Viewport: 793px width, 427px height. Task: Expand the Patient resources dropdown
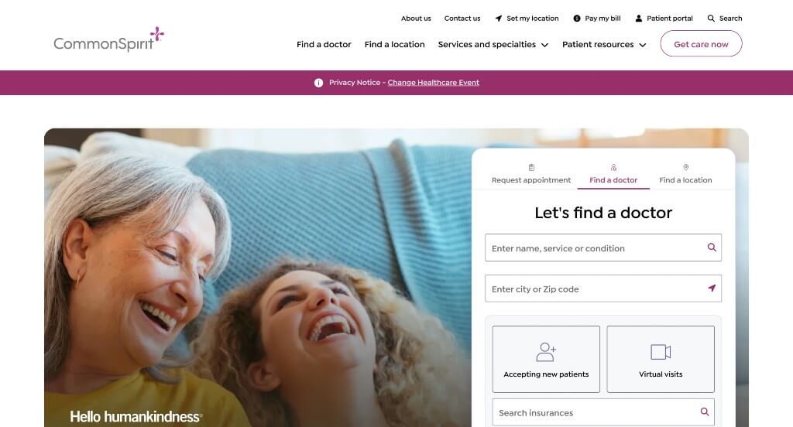tap(604, 44)
